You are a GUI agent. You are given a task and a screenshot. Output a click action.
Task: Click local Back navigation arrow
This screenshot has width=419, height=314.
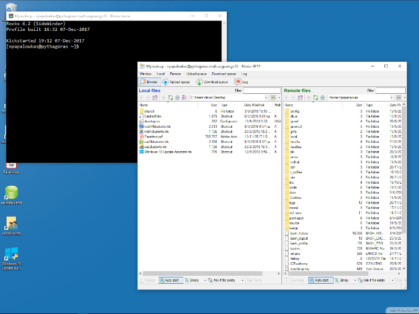tap(141, 97)
